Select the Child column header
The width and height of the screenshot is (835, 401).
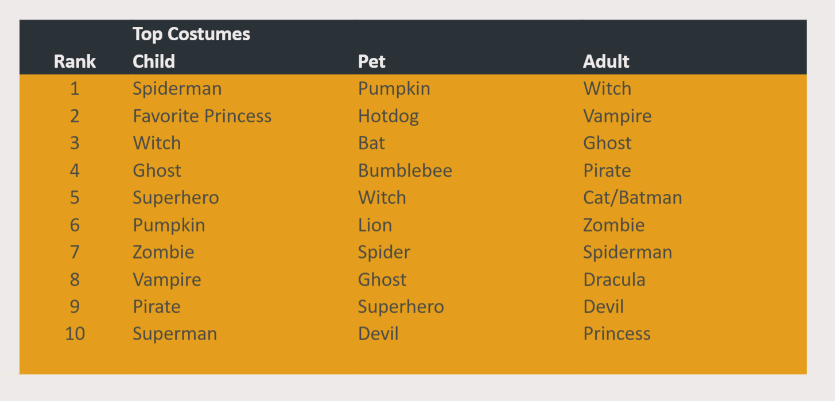click(154, 61)
